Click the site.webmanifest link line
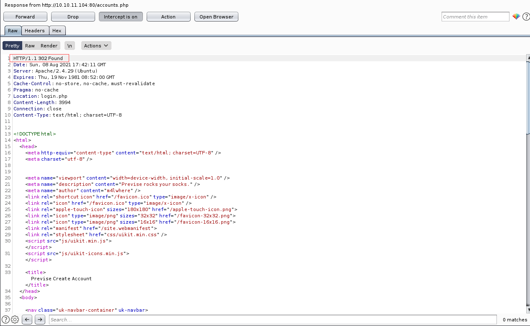 [91, 228]
